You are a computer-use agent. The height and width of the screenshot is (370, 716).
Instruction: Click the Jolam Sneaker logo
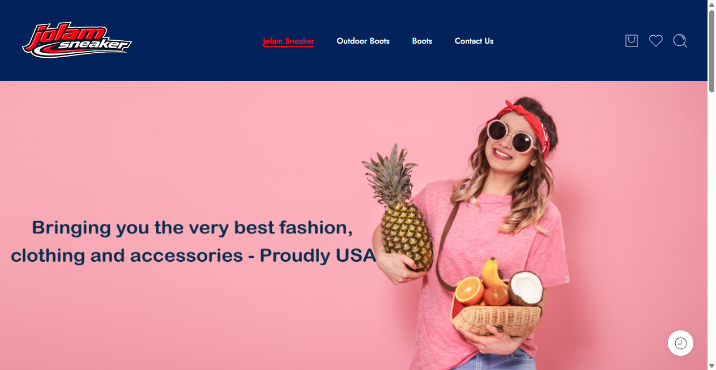tap(77, 40)
